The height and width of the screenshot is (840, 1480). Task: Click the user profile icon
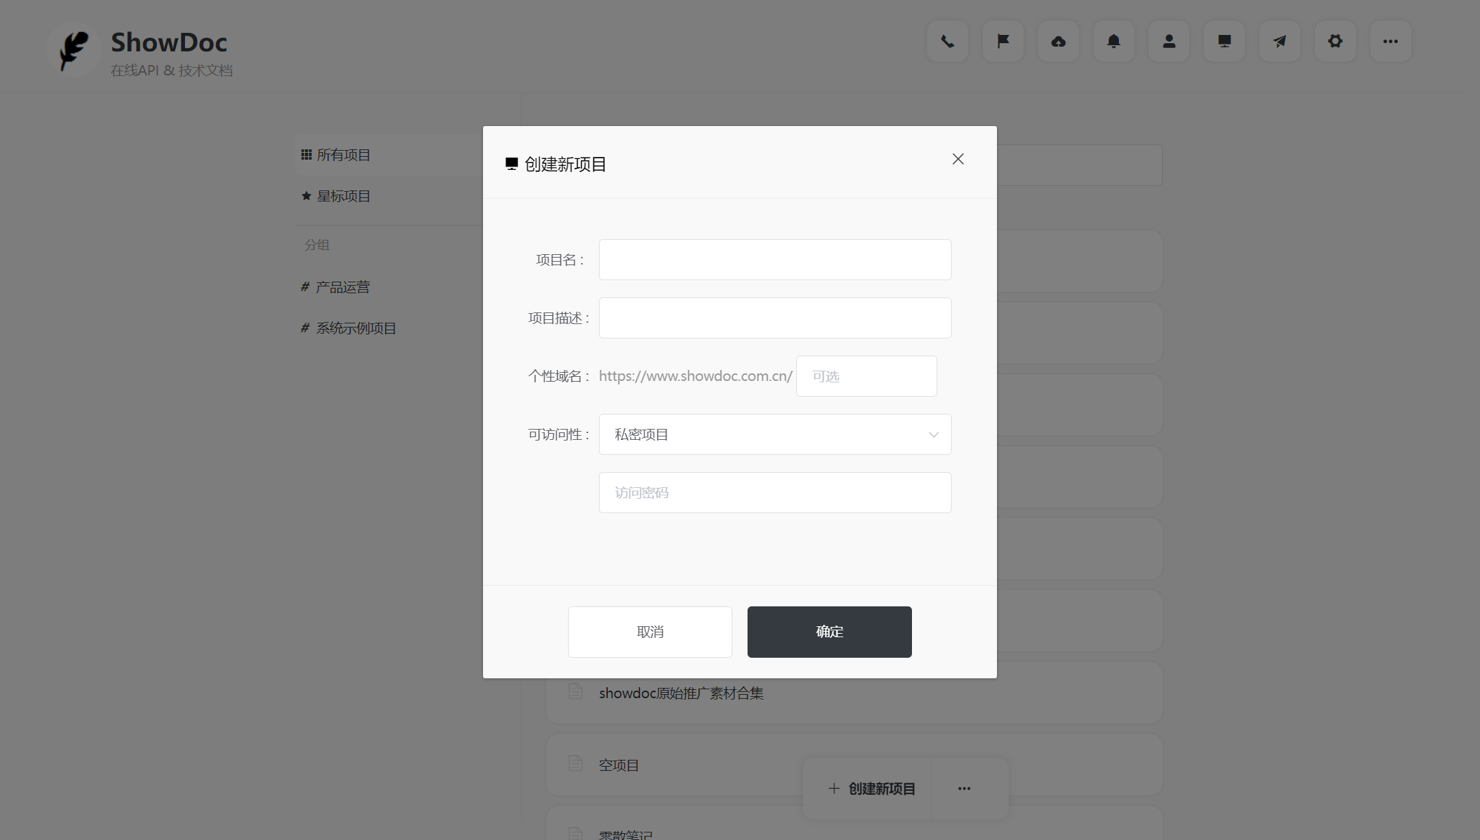(x=1169, y=41)
